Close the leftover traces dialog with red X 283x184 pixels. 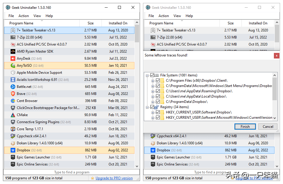[x=277, y=56]
